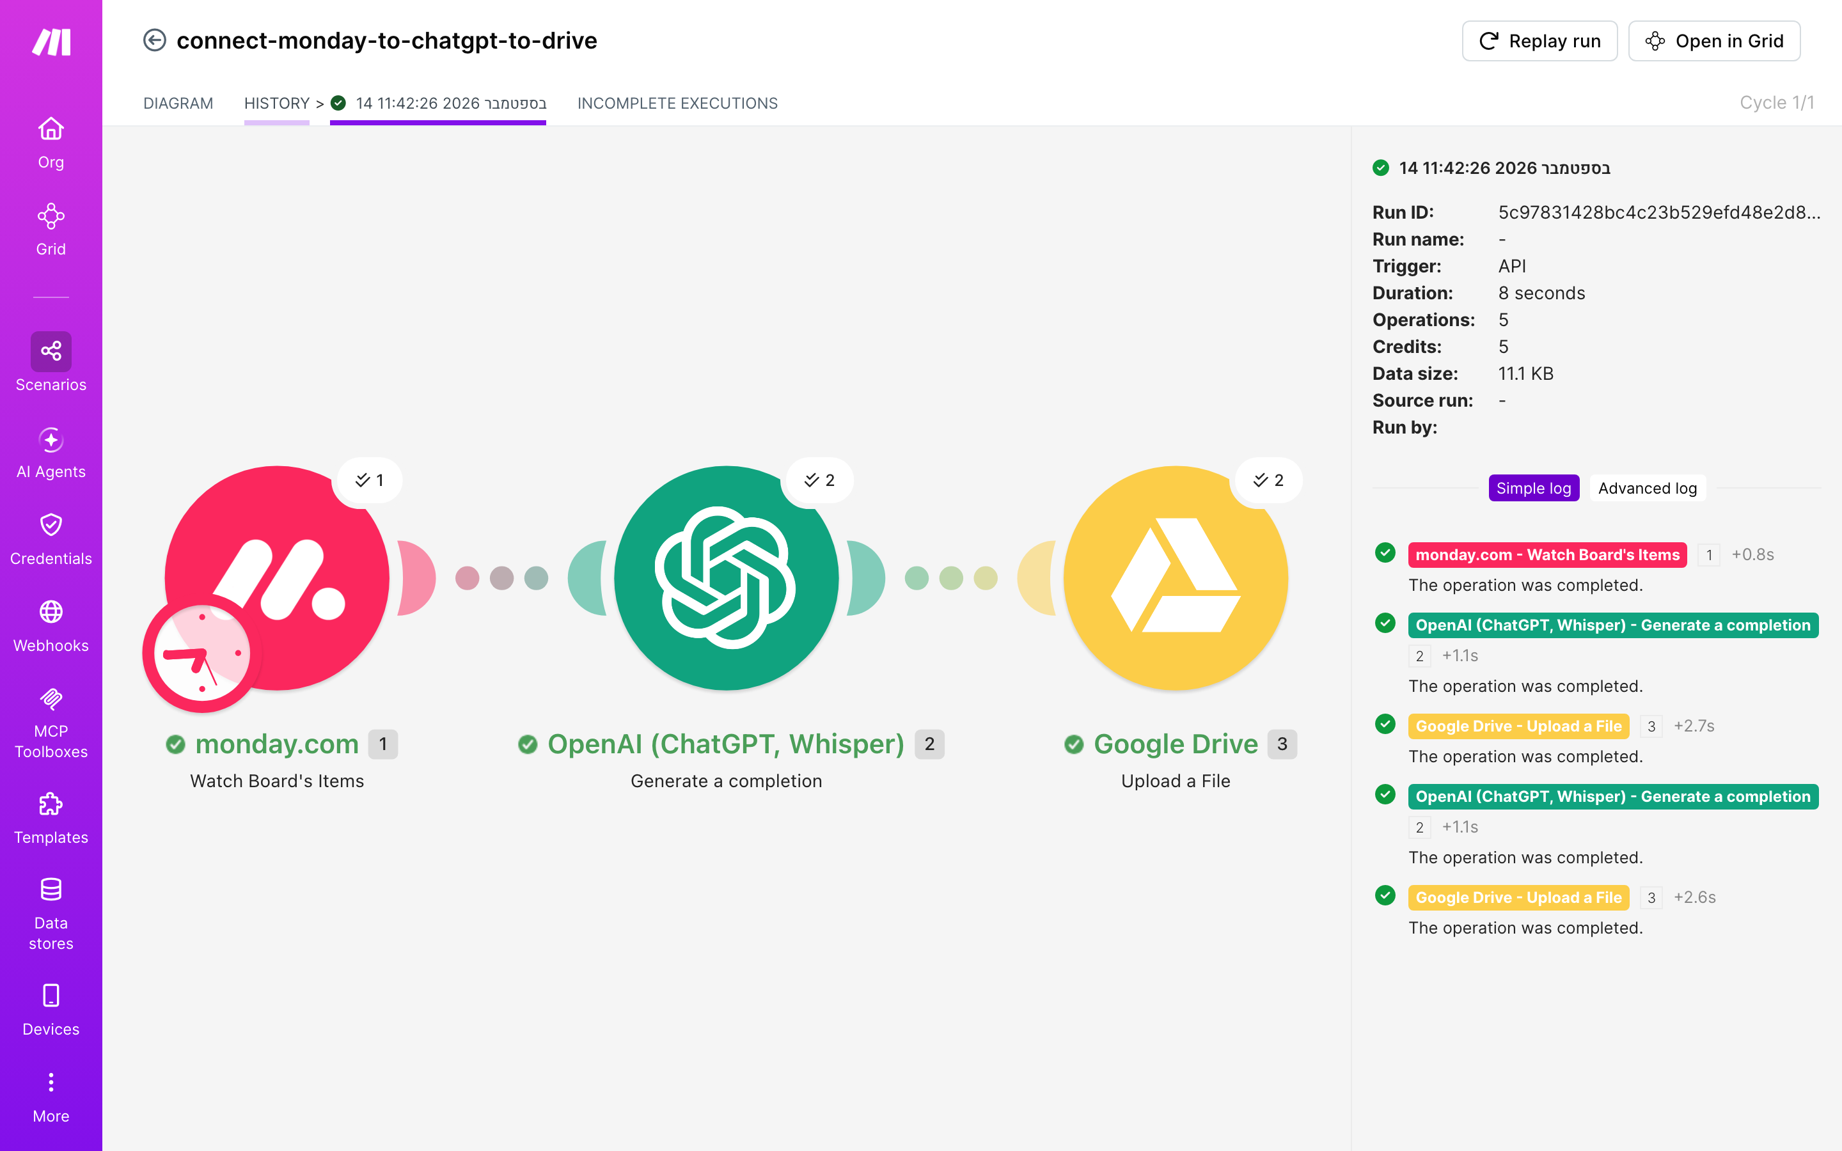Click the back arrow beside scenario name
This screenshot has height=1151, width=1842.
[155, 40]
